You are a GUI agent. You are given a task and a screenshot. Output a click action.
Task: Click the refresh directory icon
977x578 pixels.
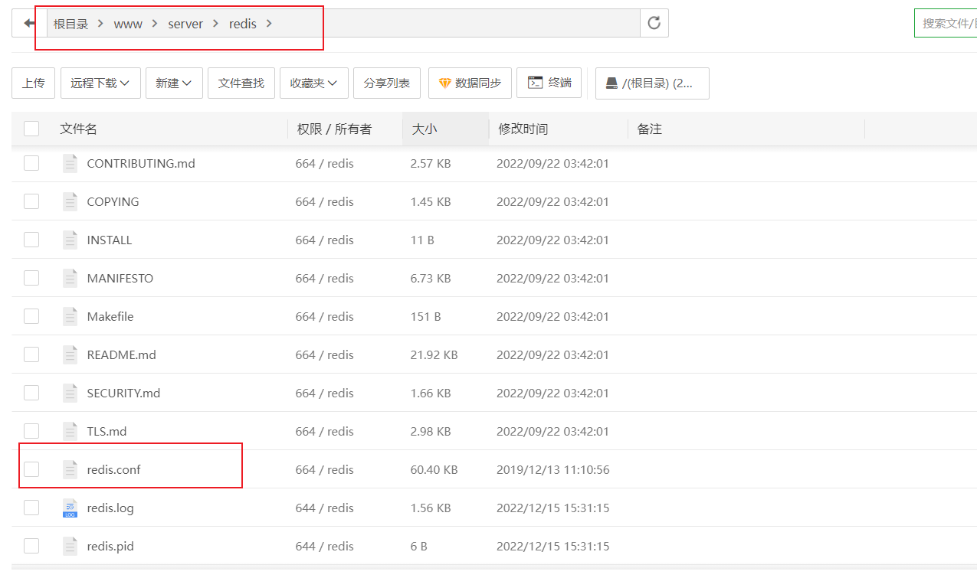(x=654, y=23)
